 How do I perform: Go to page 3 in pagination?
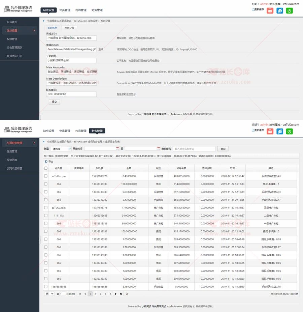(100, 294)
